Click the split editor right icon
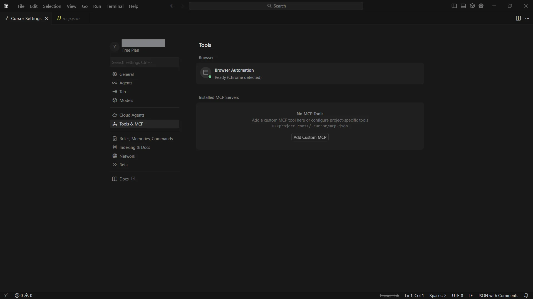 [518, 18]
